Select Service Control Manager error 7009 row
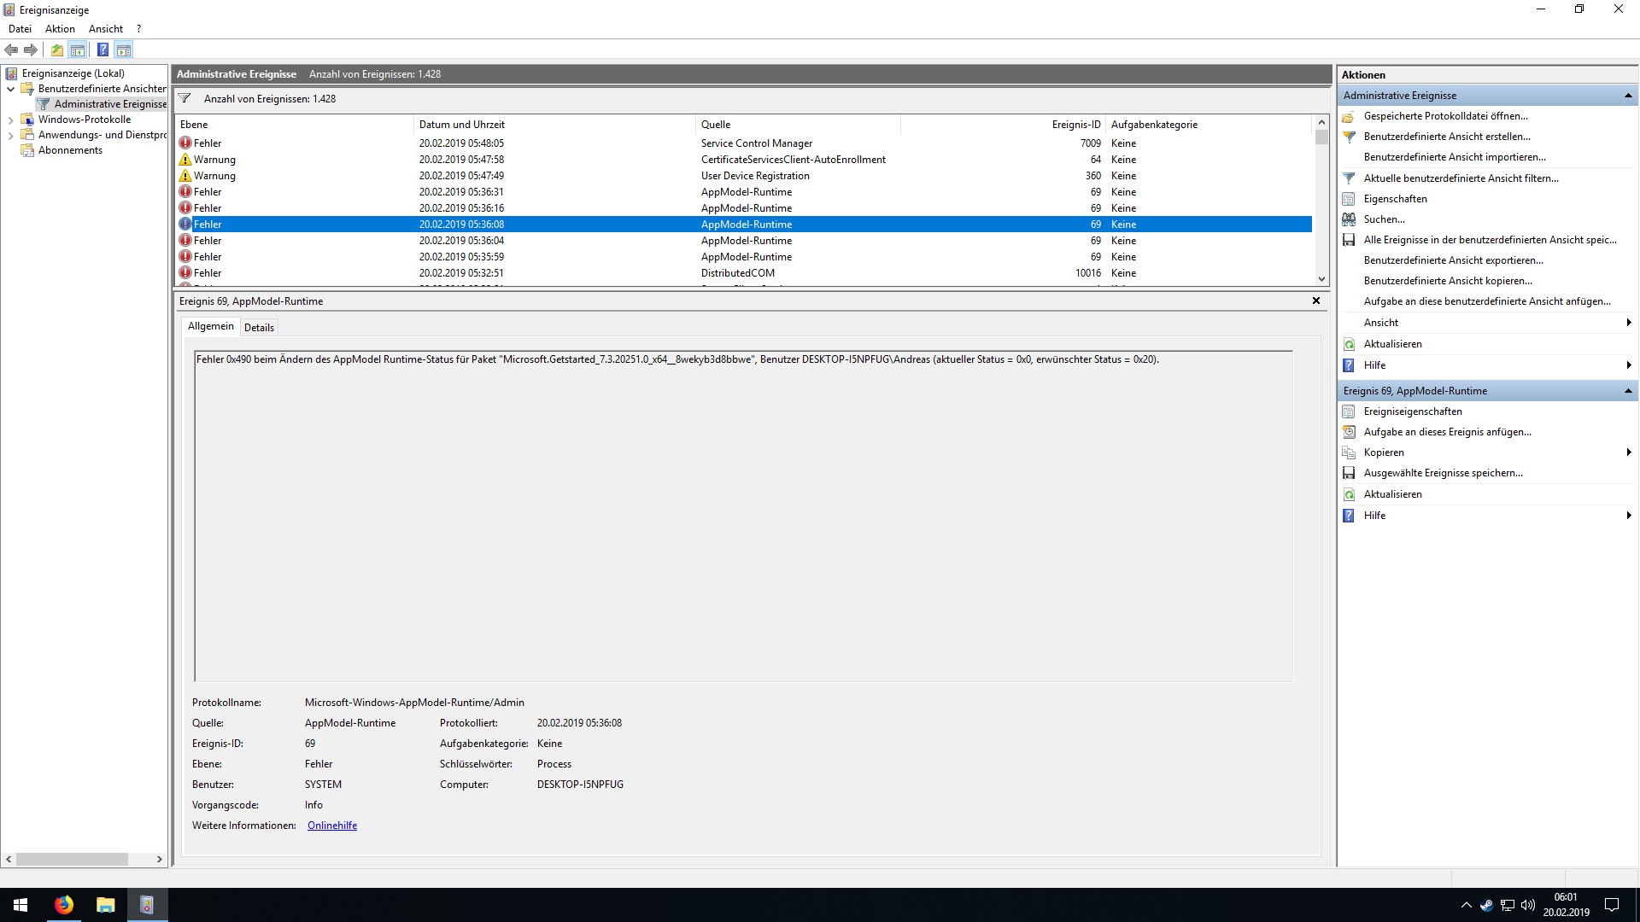Image resolution: width=1640 pixels, height=922 pixels. [744, 143]
